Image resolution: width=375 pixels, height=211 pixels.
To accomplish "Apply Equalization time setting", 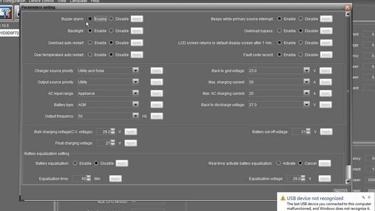I will pyautogui.click(x=115, y=179).
